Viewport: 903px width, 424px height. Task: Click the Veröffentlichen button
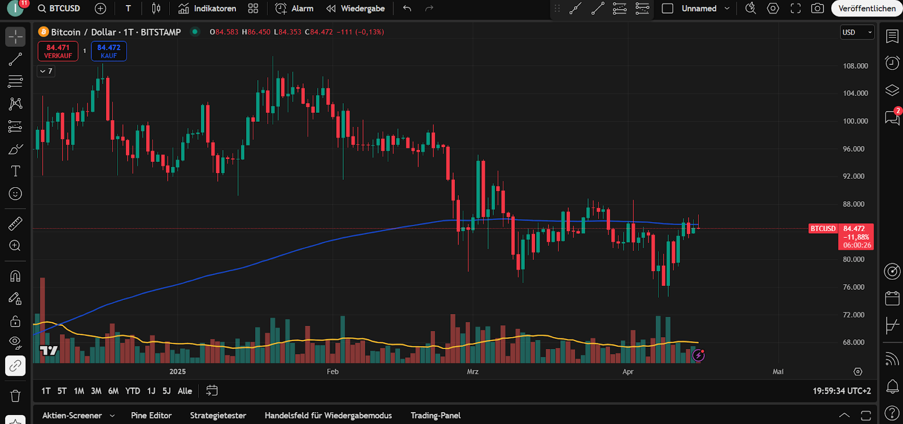coord(866,8)
